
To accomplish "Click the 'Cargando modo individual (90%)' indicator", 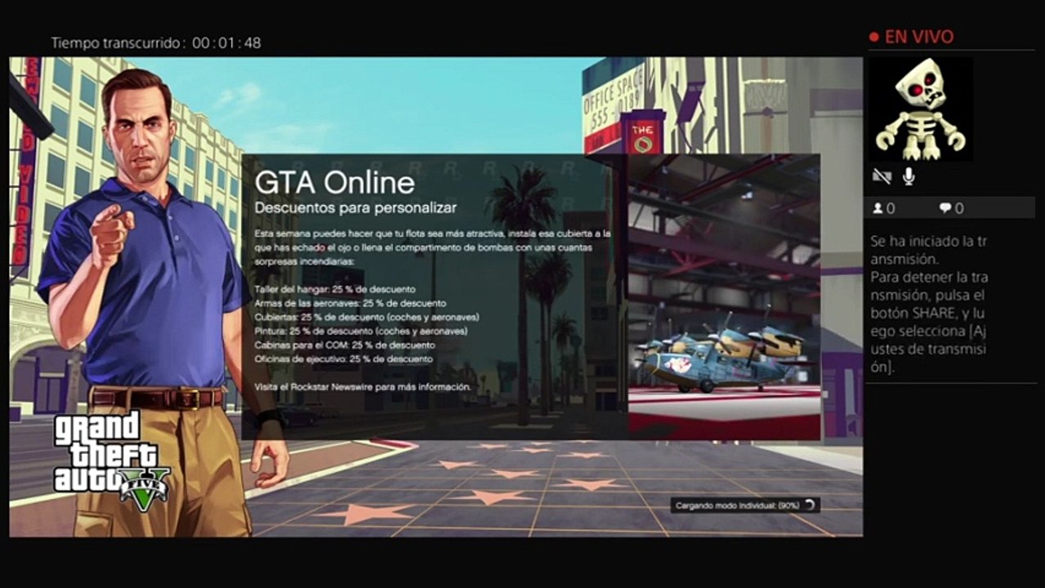I will pos(744,506).
